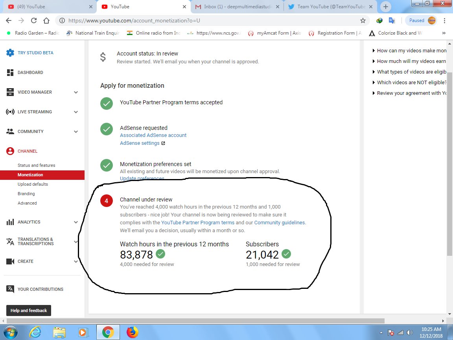Open a new browser tab with plus

tap(386, 7)
